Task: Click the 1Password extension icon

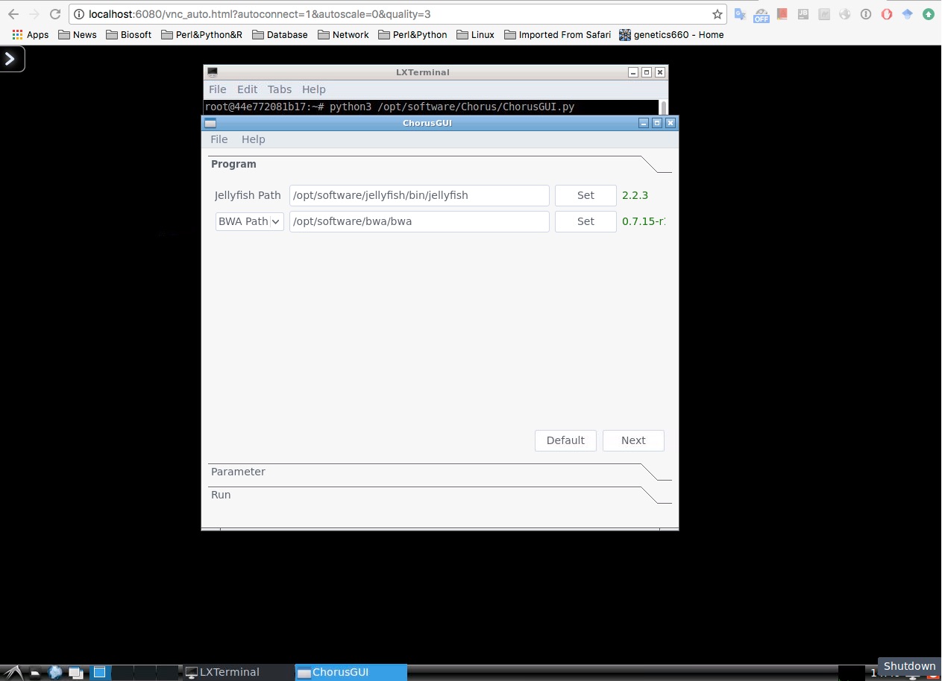Action: pos(866,14)
